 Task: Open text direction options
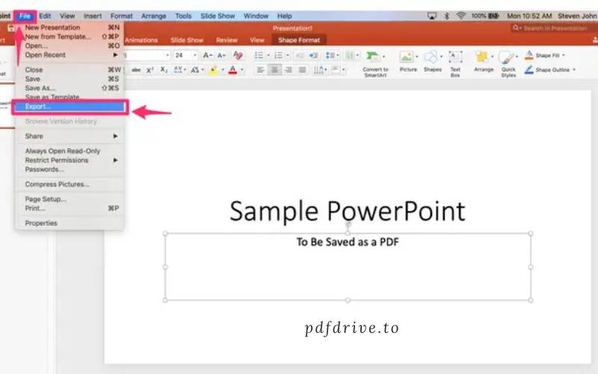click(x=319, y=70)
